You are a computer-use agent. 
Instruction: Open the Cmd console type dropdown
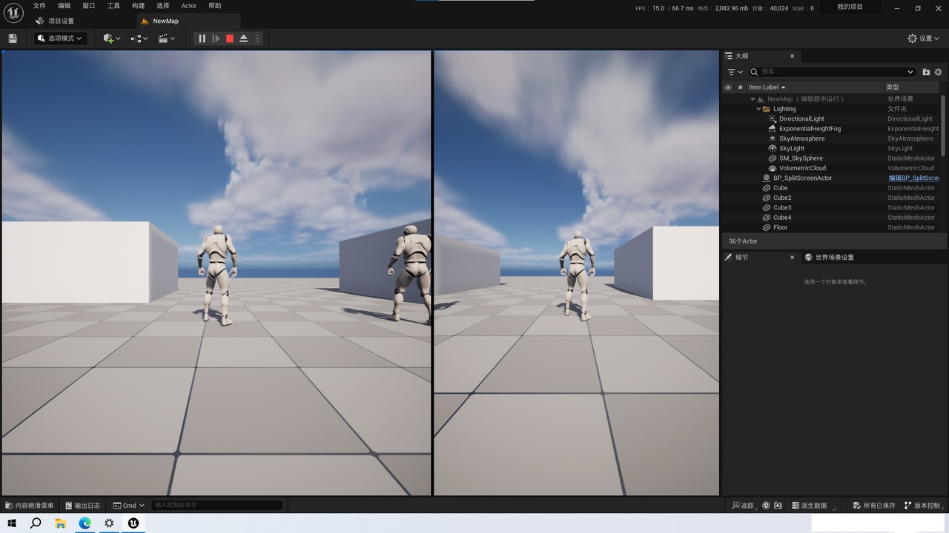pos(129,506)
